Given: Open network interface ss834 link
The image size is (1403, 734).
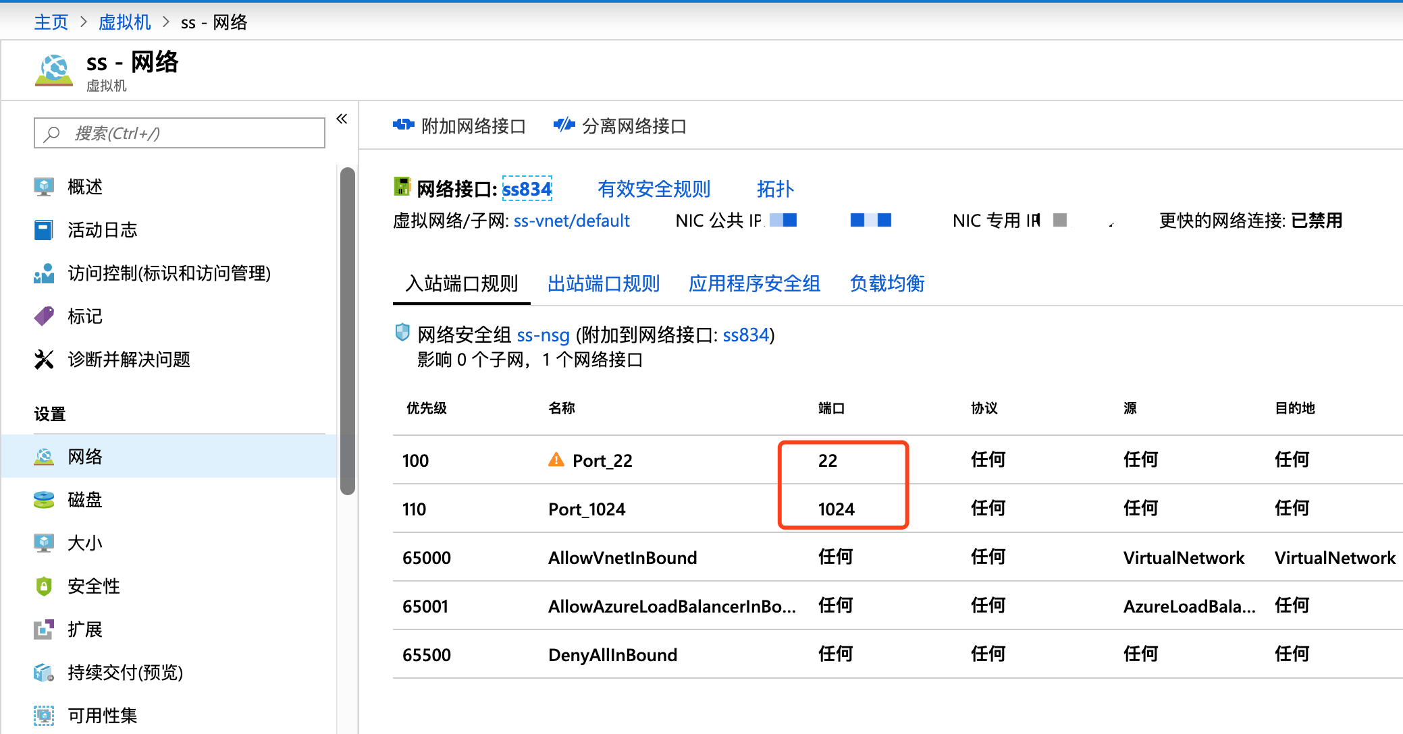Looking at the screenshot, I should tap(527, 189).
